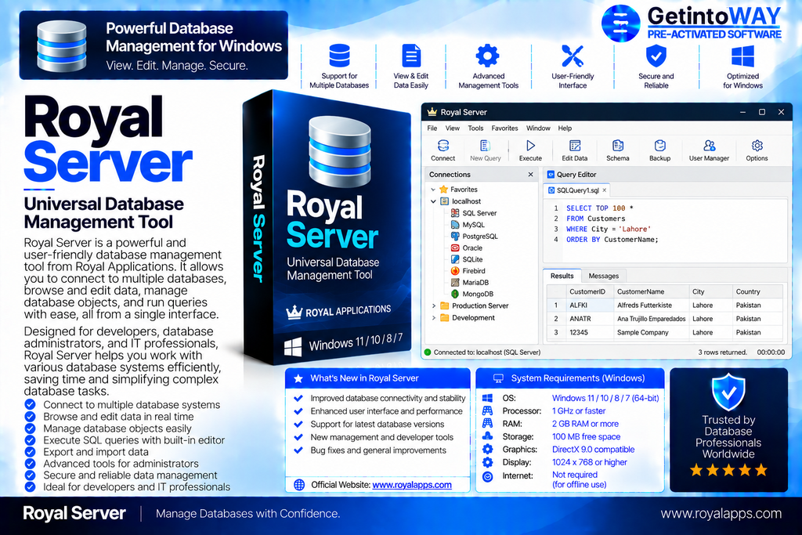Switch to the Results tab
802x535 pixels.
point(562,276)
